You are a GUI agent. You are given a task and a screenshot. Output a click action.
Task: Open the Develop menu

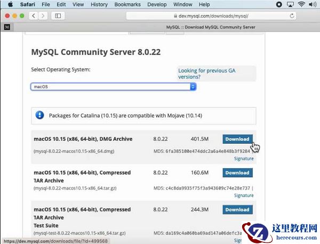(157, 4)
